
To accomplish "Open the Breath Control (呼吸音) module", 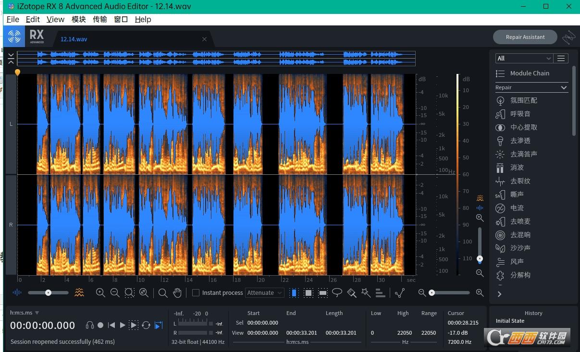I will 513,114.
